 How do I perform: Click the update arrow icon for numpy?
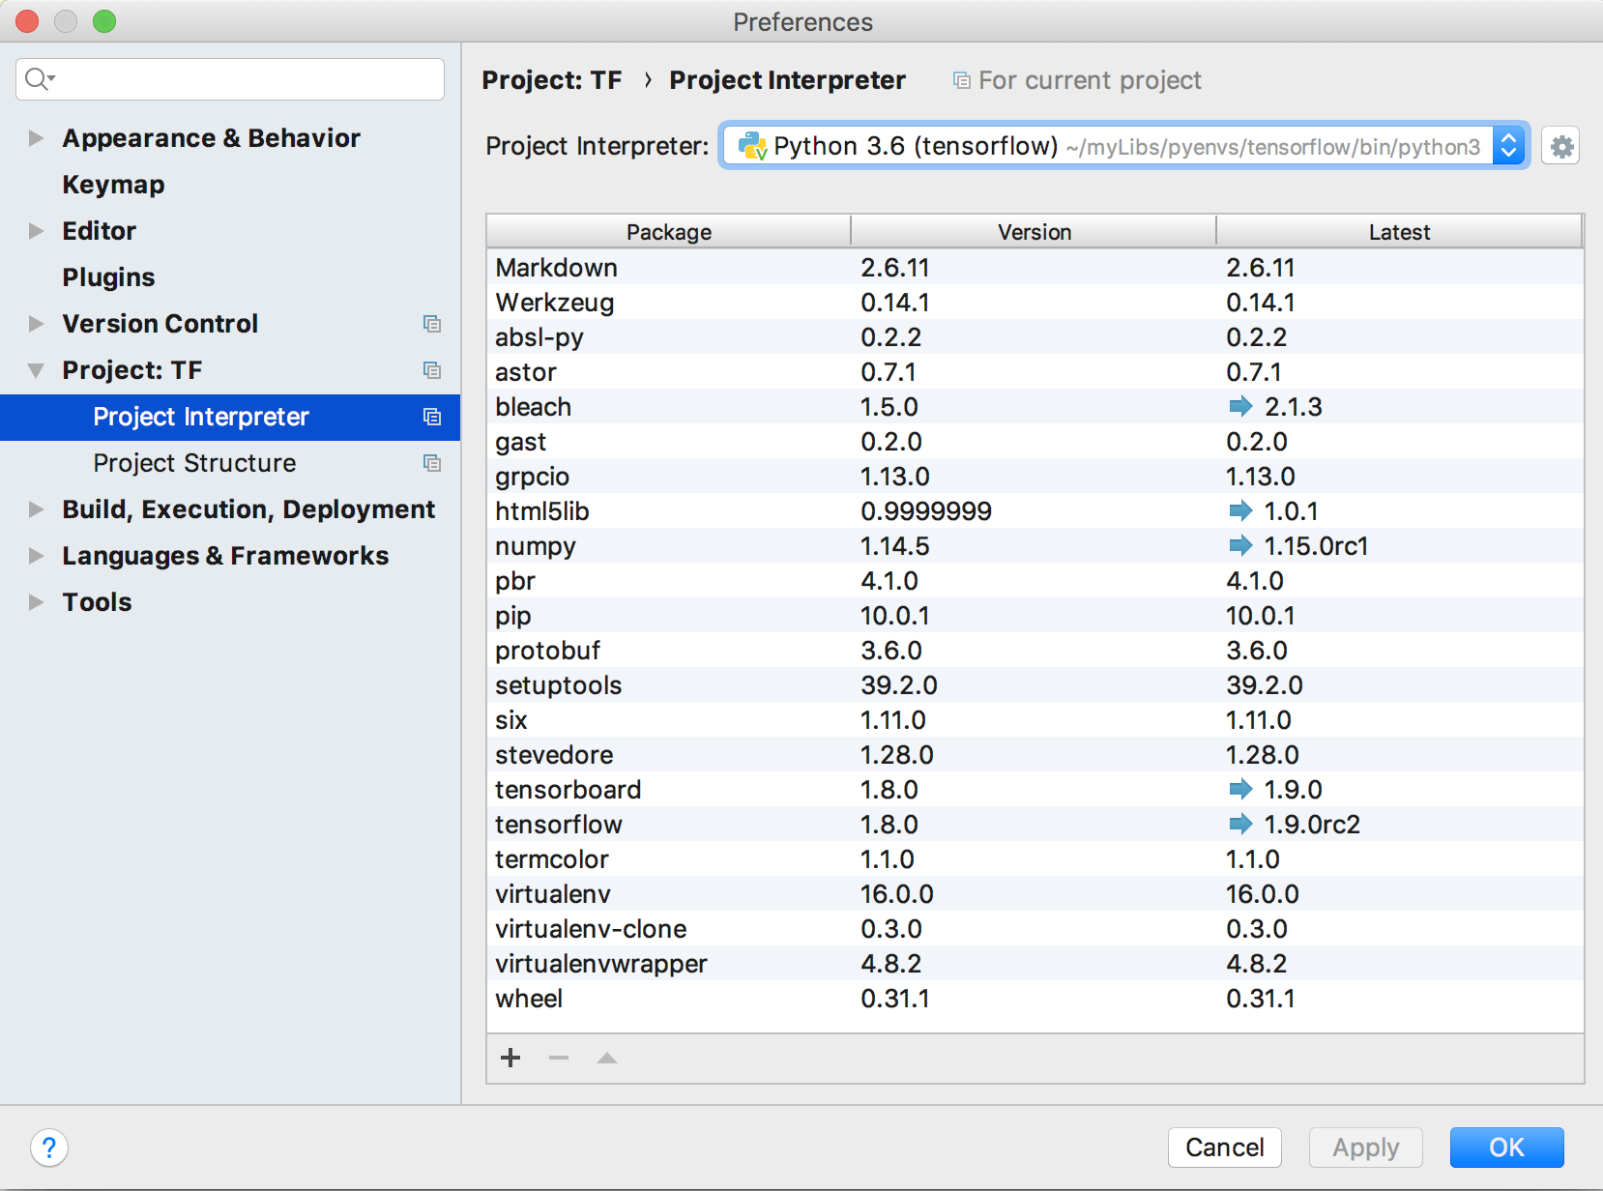click(x=1240, y=545)
